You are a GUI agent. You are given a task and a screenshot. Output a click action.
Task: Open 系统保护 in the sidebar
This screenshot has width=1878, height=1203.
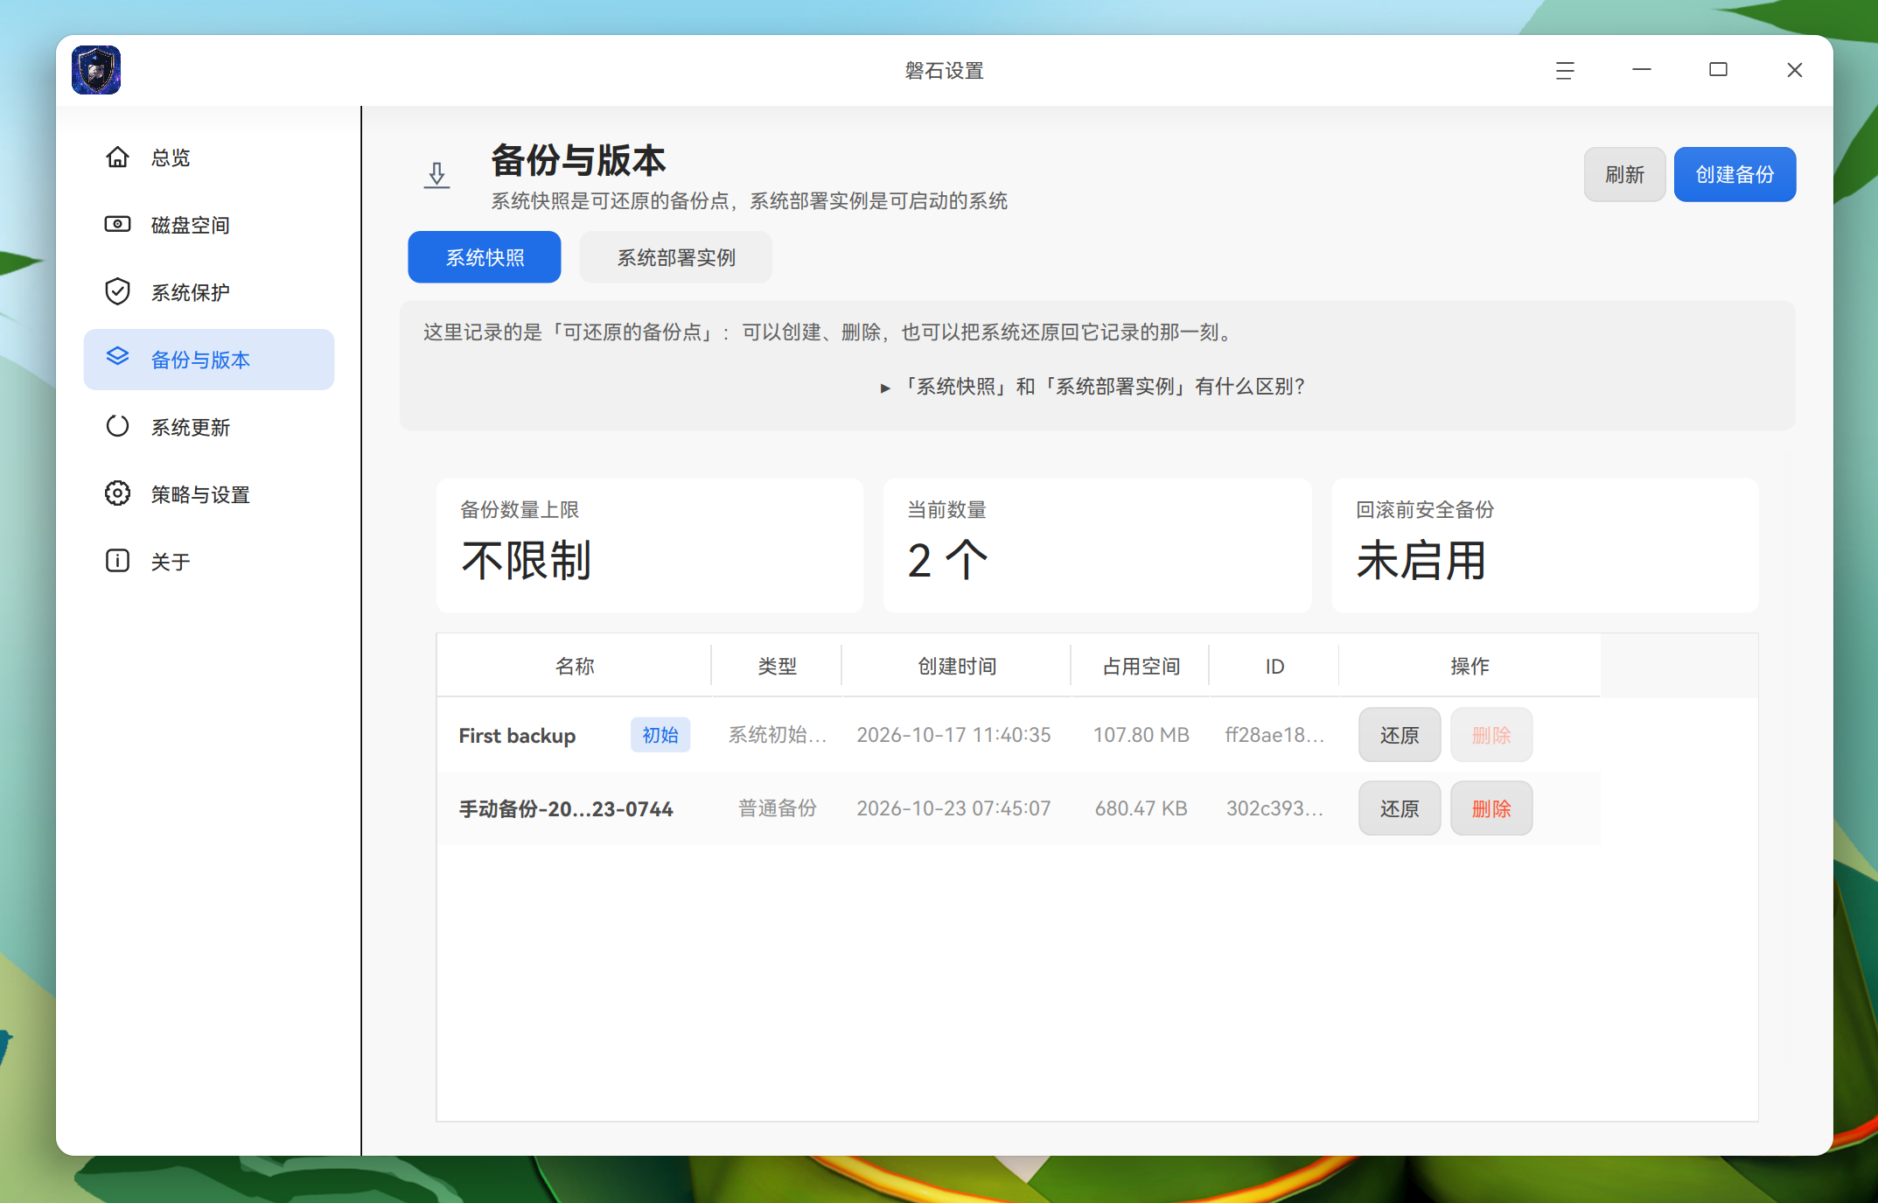pyautogui.click(x=209, y=292)
